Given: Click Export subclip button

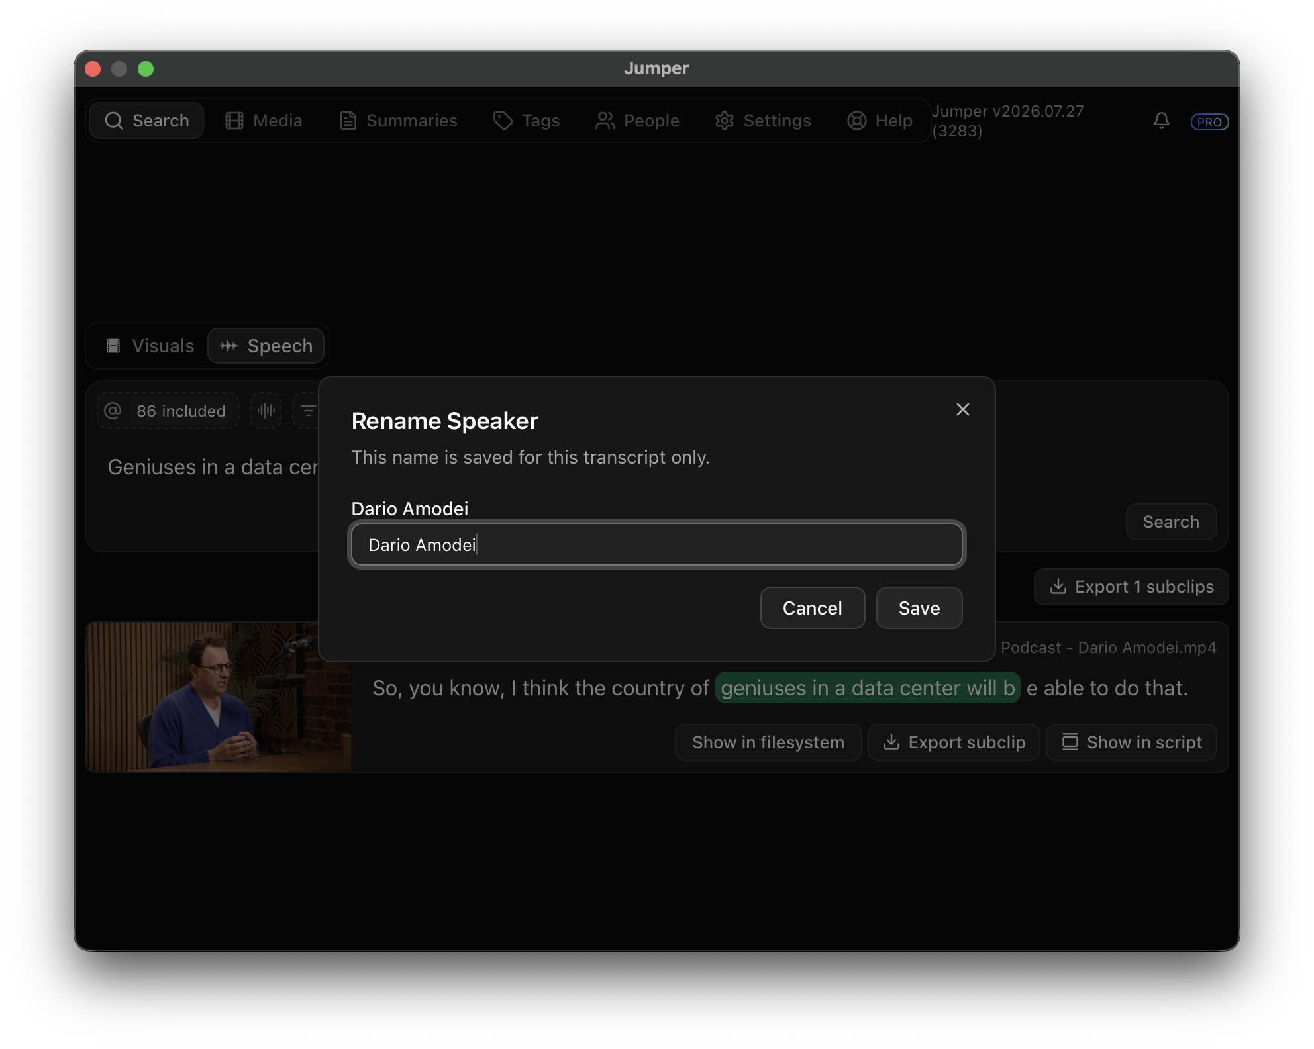Looking at the screenshot, I should [x=954, y=742].
